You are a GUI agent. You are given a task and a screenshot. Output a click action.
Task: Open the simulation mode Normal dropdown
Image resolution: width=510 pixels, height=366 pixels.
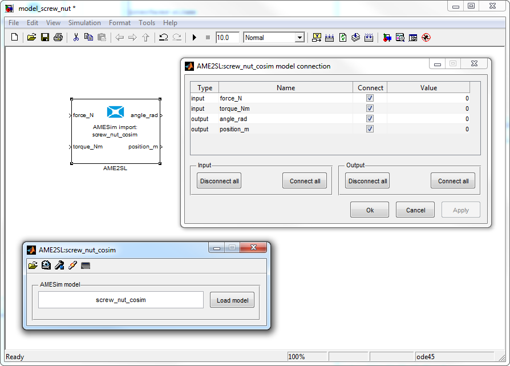point(299,38)
